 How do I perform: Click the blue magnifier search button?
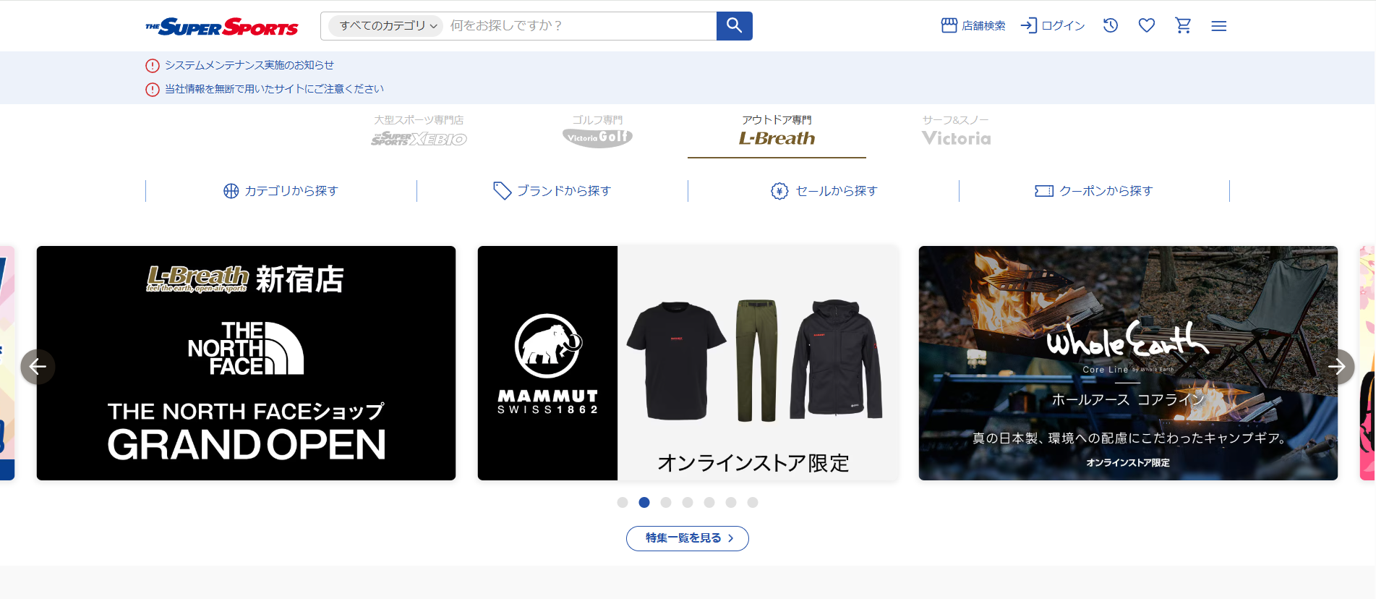pos(734,26)
